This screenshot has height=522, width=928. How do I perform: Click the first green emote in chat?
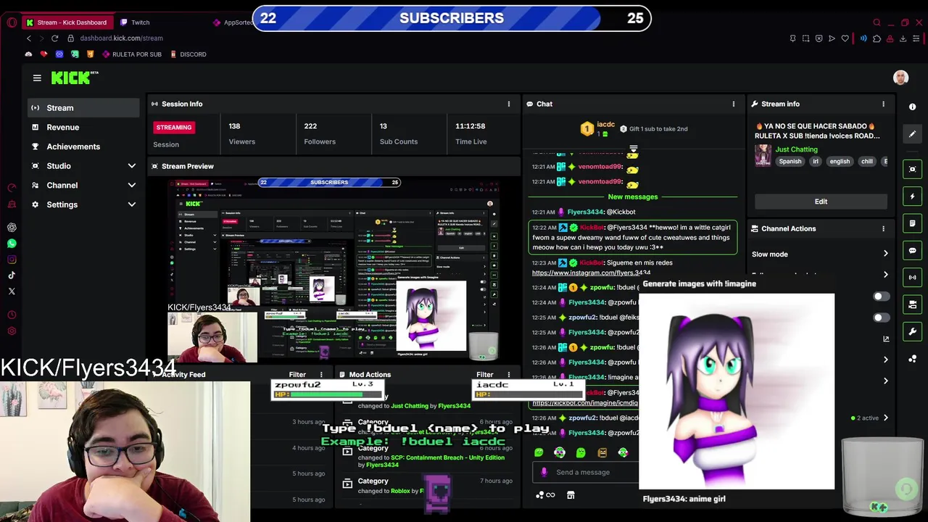pos(539,452)
